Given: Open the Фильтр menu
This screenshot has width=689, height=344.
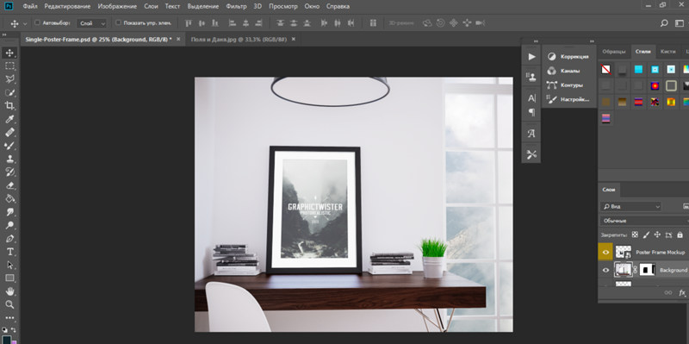Looking at the screenshot, I should coord(236,6).
